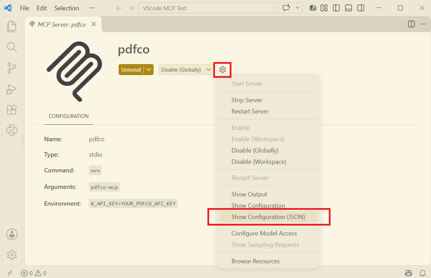431x278 pixels.
Task: Open the Search view in activity bar
Action: 12,47
